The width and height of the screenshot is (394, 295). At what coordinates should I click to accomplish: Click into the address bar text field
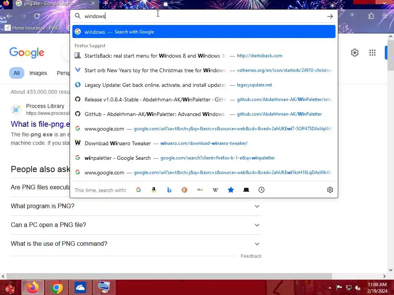(x=204, y=16)
